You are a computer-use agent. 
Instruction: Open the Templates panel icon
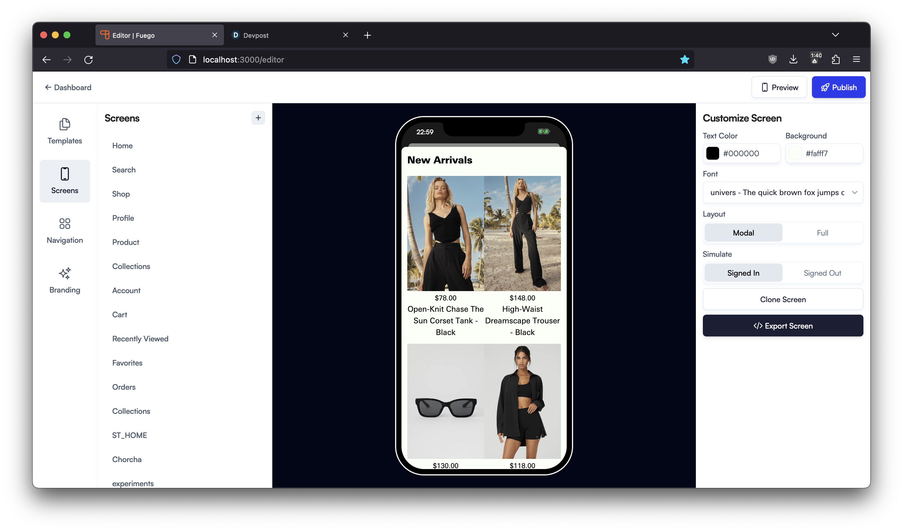click(65, 124)
